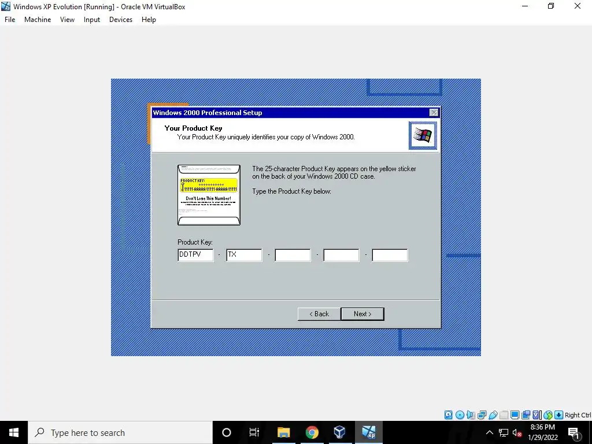Click the audio status icon in VirtualBox
Viewport: 592px width, 444px height.
471,415
